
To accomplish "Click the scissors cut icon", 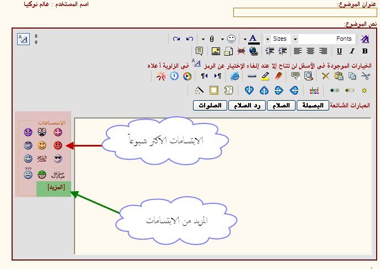I will tap(365, 76).
